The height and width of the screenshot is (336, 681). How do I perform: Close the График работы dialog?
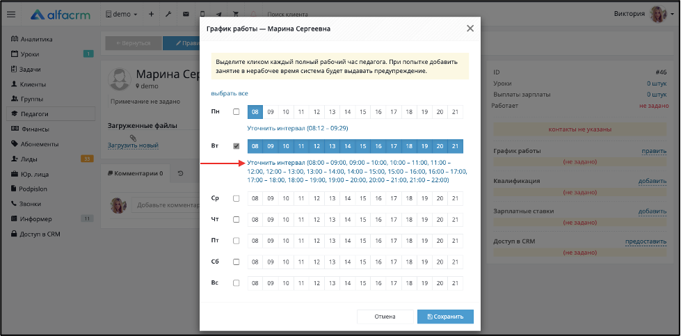coord(470,29)
